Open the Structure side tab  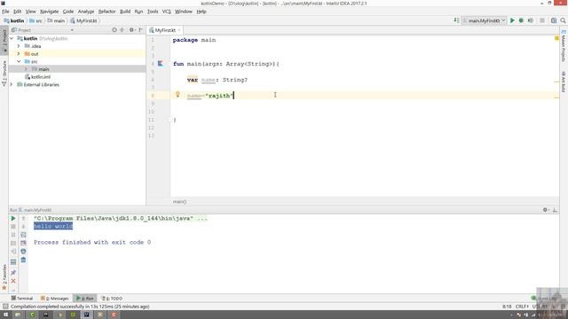click(4, 73)
